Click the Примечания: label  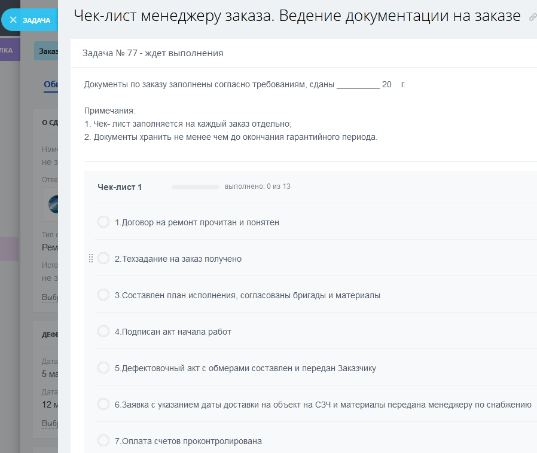109,111
